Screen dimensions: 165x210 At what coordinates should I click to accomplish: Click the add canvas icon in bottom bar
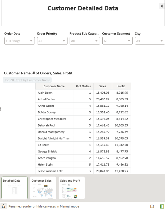[152, 206]
